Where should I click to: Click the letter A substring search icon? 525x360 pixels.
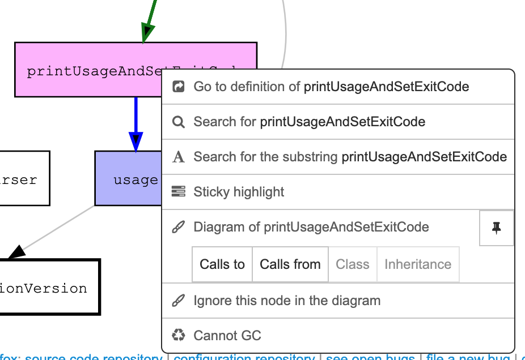pyautogui.click(x=179, y=157)
